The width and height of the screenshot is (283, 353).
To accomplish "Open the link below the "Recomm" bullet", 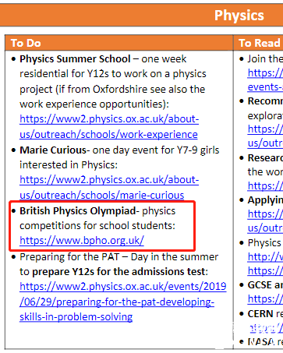I will [x=265, y=136].
